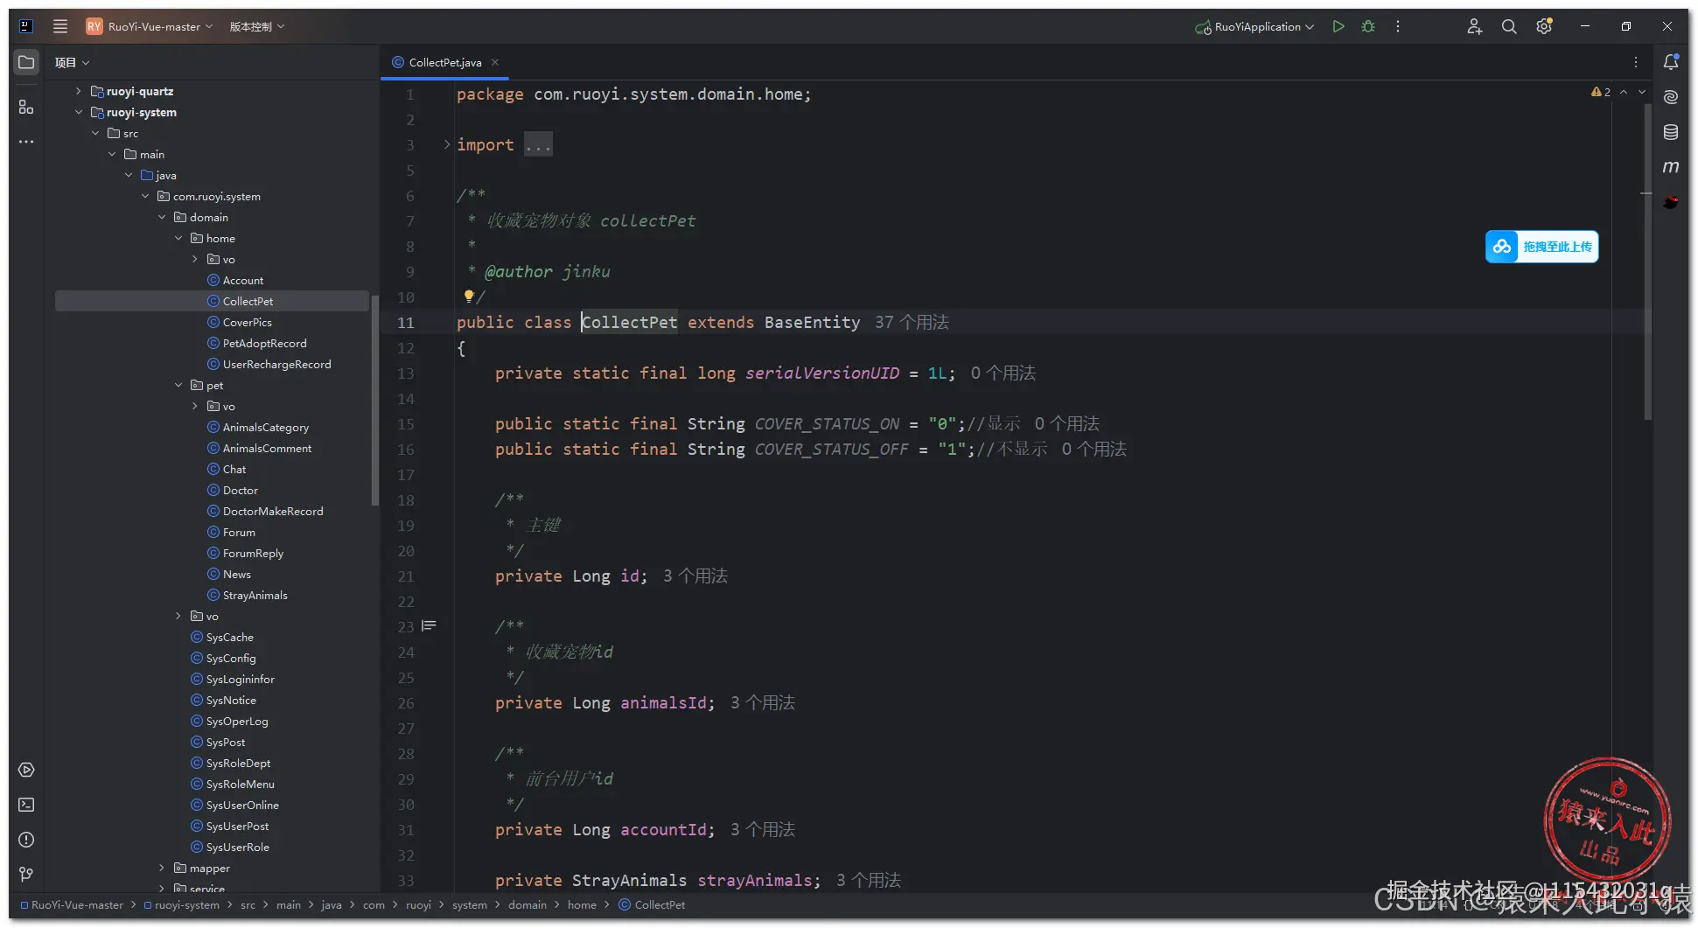Screen dimensions: 1698x928
Task: Open RuoYiApplication run configuration dropdown
Action: point(1254,26)
